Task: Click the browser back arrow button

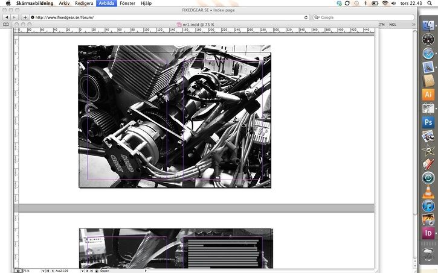Action: click(x=6, y=17)
